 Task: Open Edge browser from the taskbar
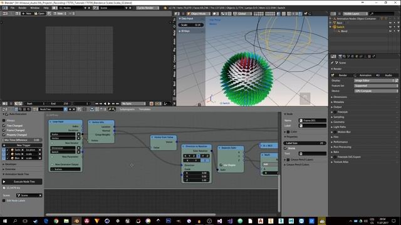click(x=46, y=221)
